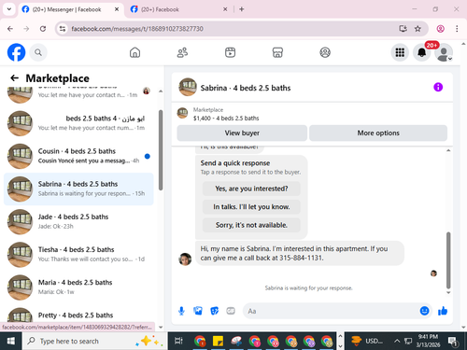Reload the page with refresh icon
Image resolution: width=467 pixels, height=350 pixels.
43,29
